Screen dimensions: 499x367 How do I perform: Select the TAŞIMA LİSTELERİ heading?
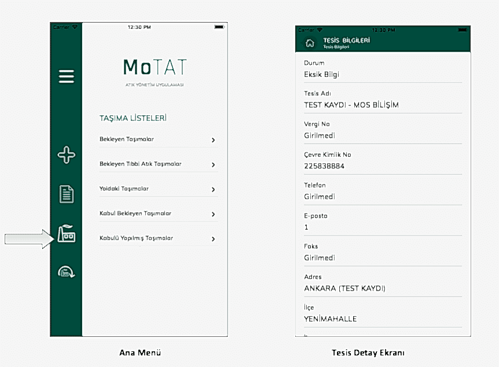pos(133,118)
